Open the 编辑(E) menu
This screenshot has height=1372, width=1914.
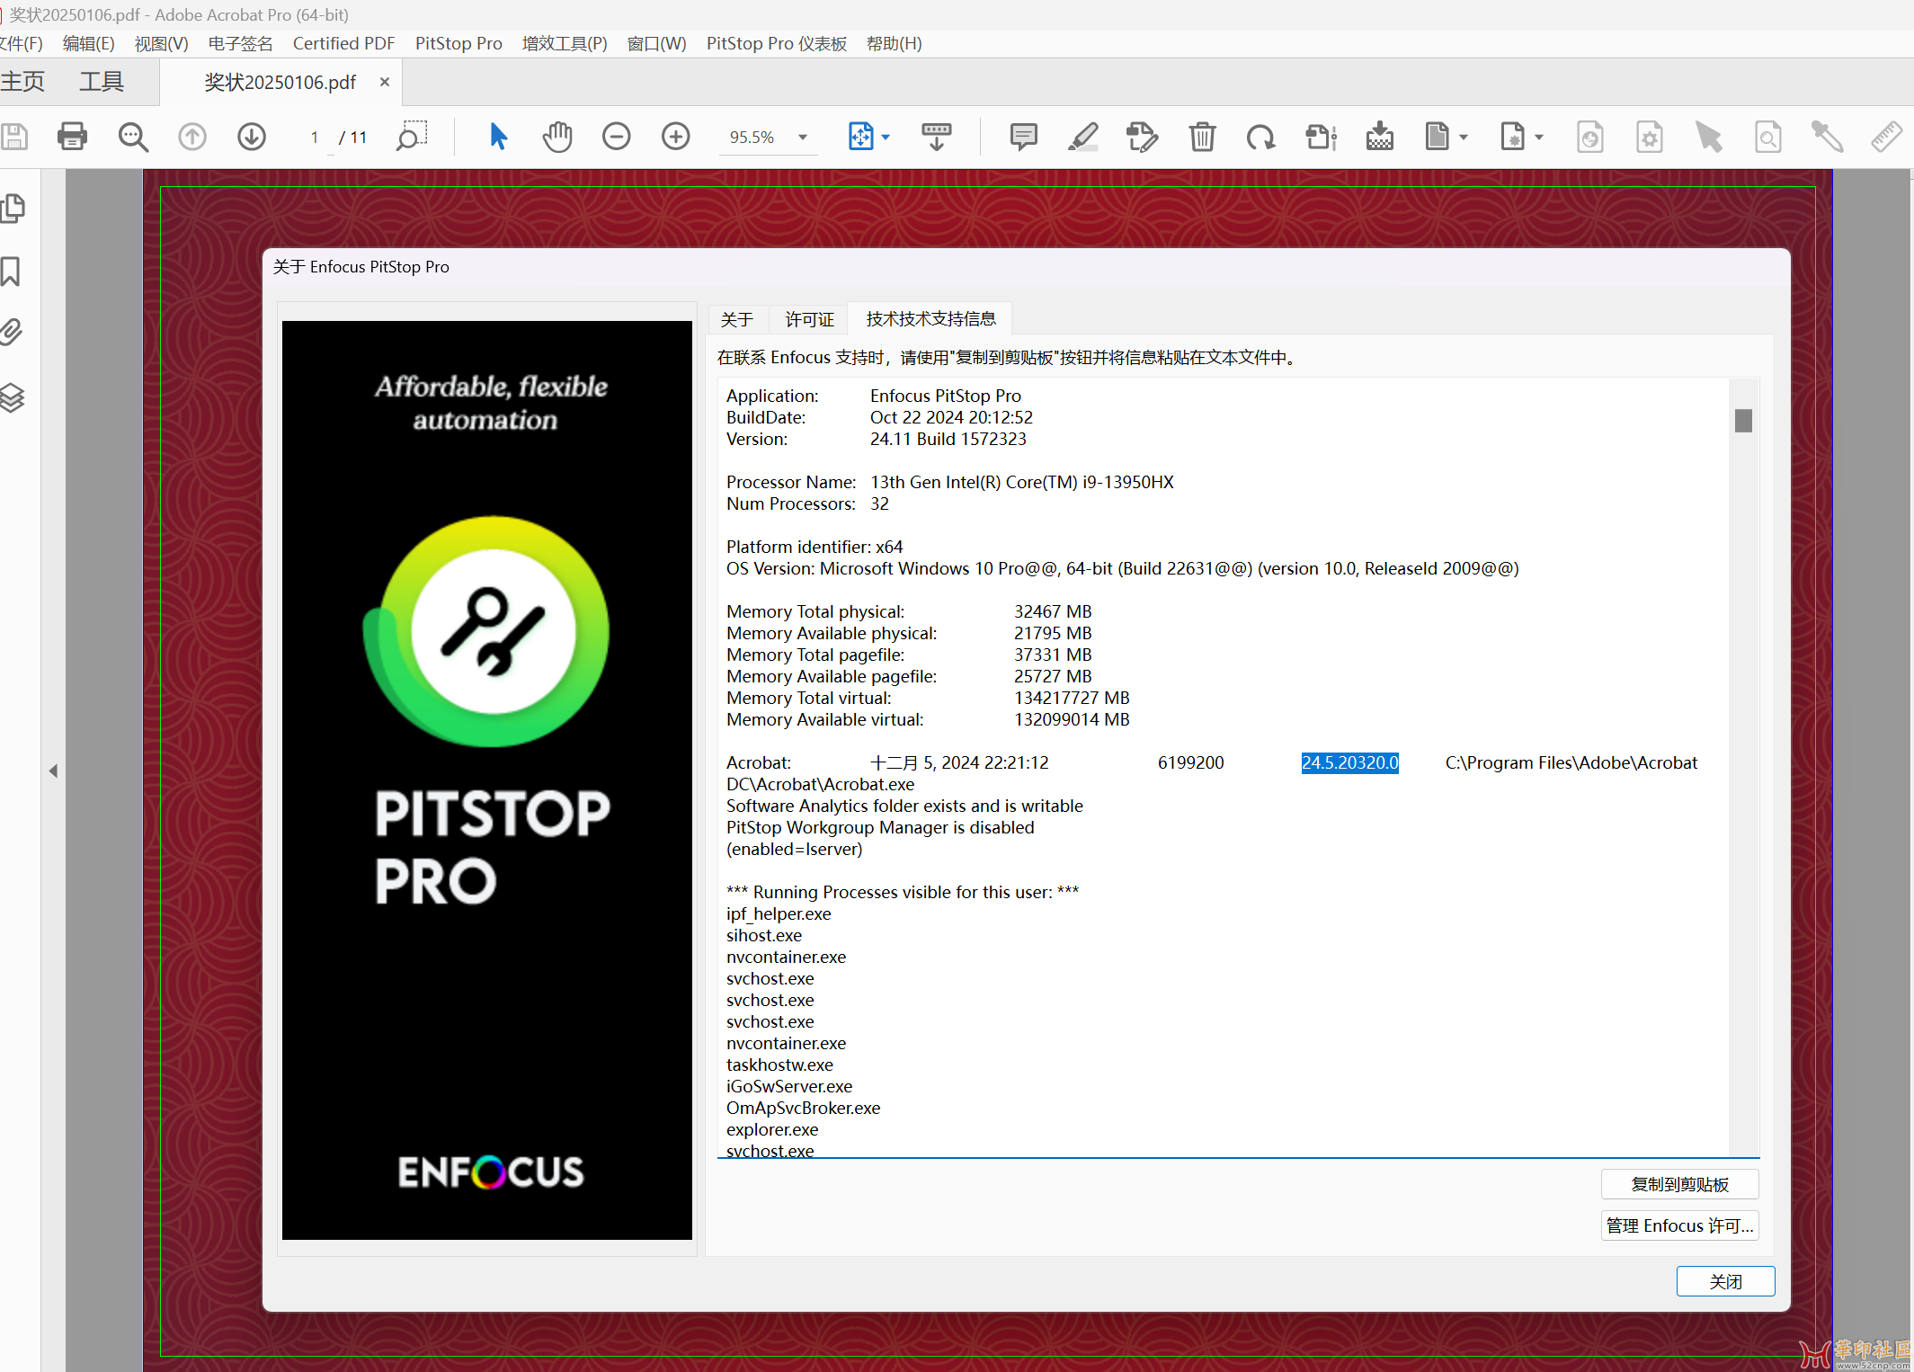pos(88,43)
